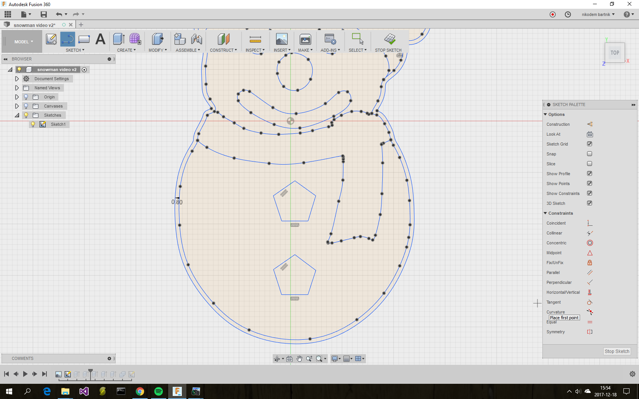Click the Tangent constraint icon
This screenshot has height=399, width=639.
pos(590,302)
